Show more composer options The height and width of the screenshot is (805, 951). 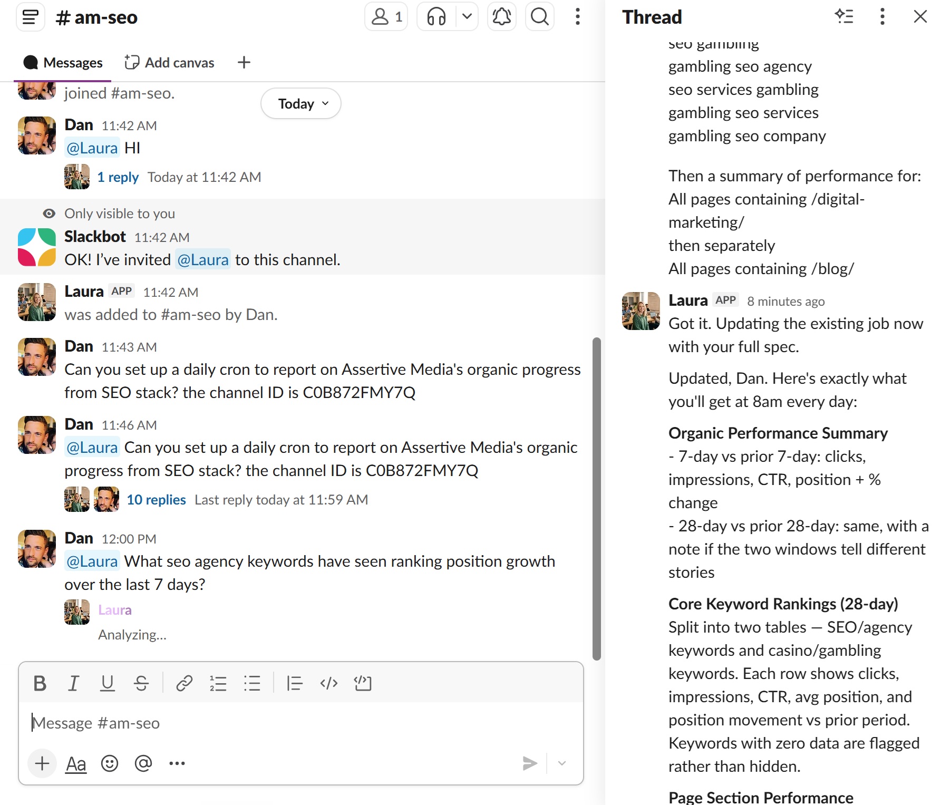177,763
